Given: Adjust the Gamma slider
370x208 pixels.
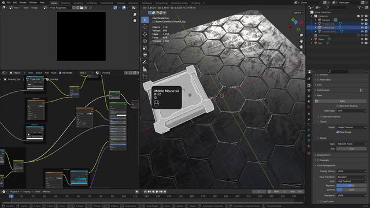Looking at the screenshot, I should click(351, 190).
